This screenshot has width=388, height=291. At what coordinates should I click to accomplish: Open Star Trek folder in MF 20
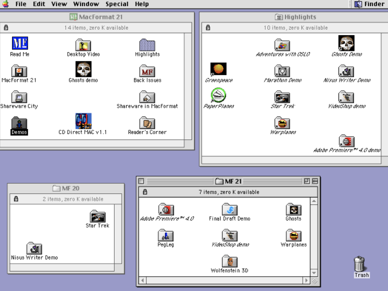coord(98,216)
